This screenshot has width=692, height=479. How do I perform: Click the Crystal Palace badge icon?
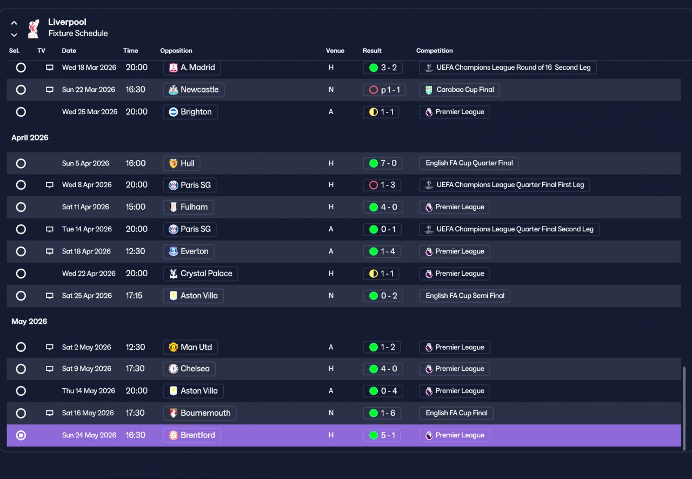[x=173, y=274]
